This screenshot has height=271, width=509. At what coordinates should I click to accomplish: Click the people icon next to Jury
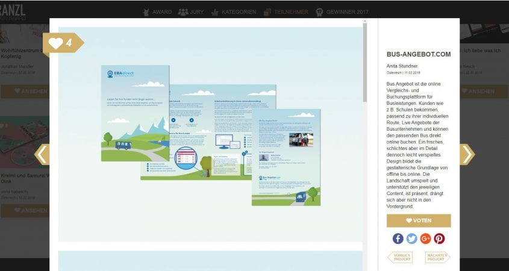coord(183,12)
